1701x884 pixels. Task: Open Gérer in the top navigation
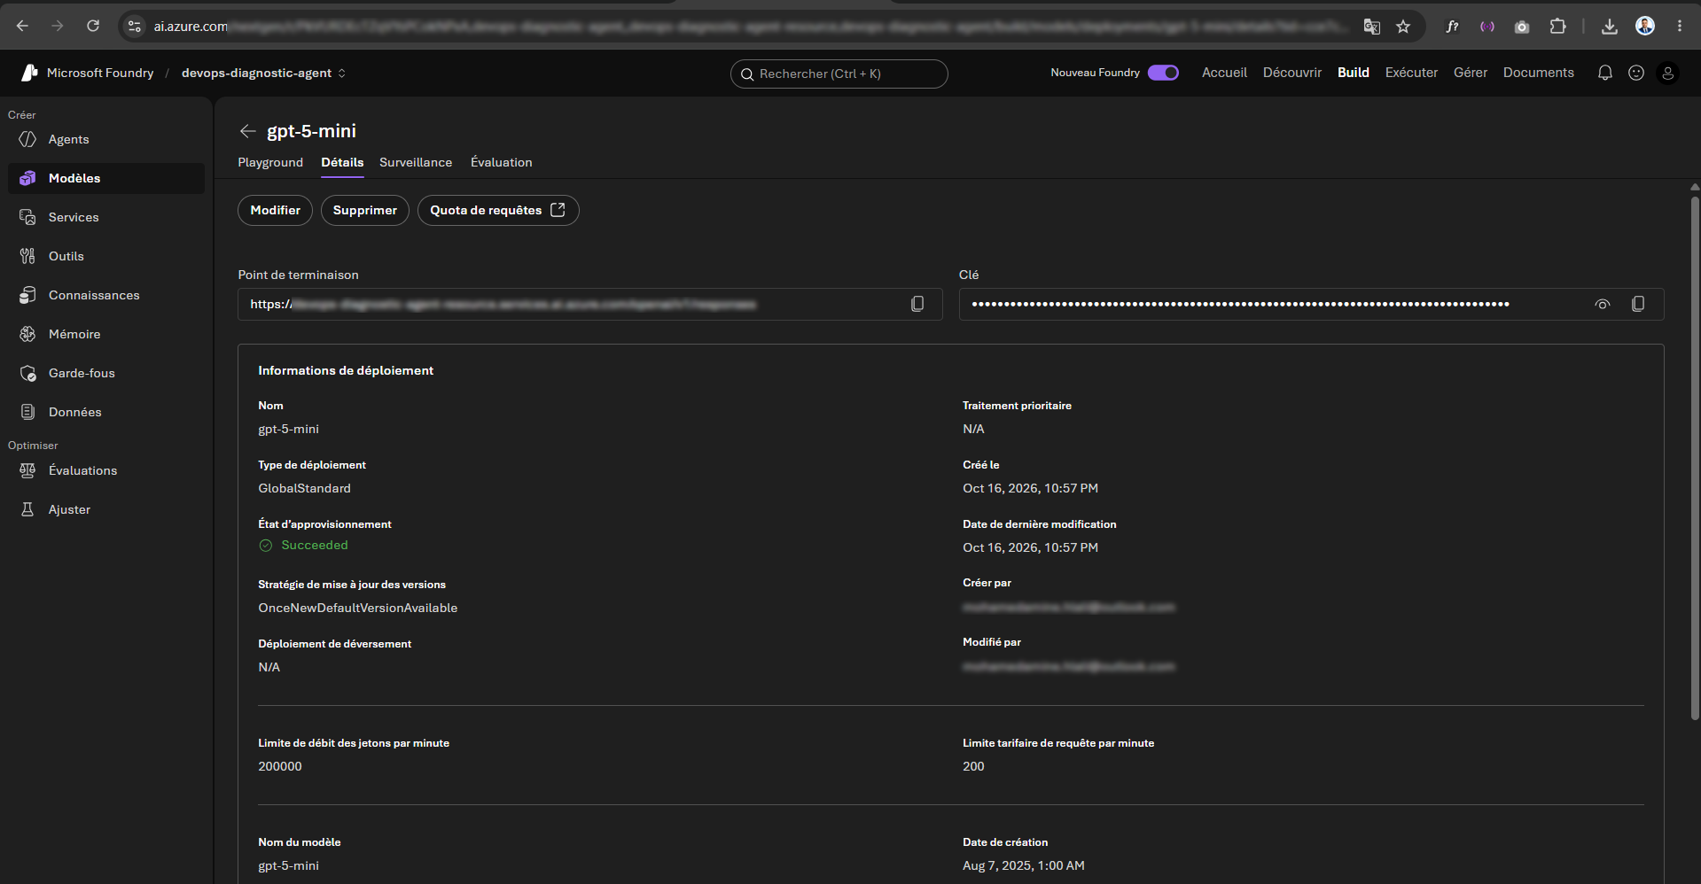[x=1471, y=73]
